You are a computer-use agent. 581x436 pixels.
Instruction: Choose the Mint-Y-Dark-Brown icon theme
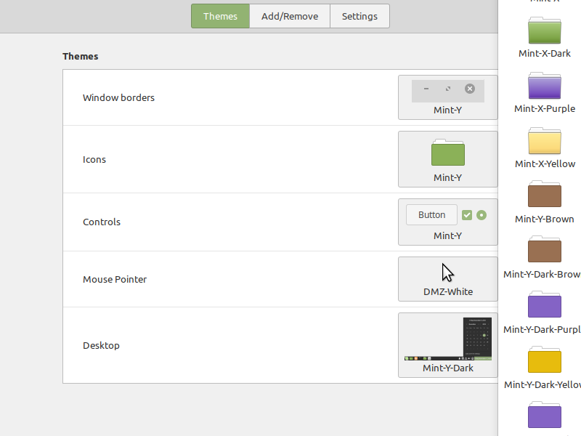coord(543,250)
